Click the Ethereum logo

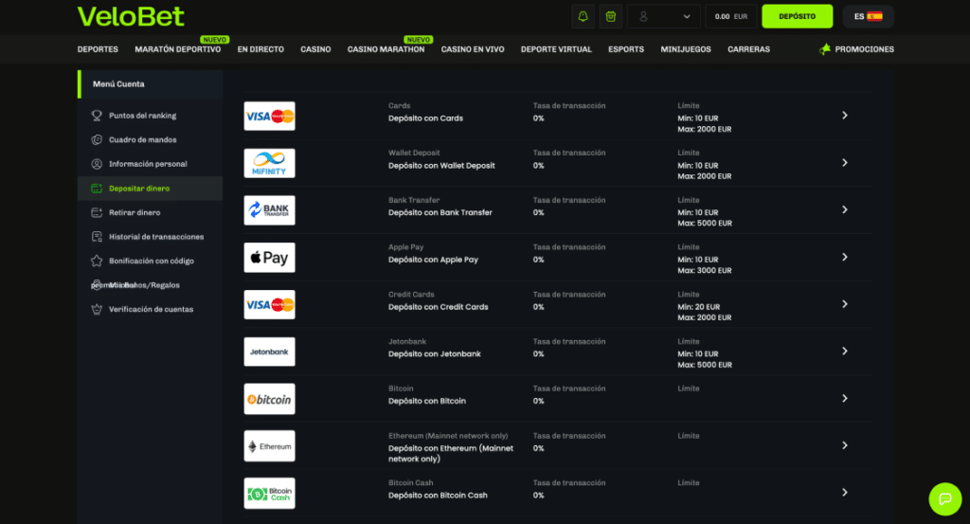point(269,446)
